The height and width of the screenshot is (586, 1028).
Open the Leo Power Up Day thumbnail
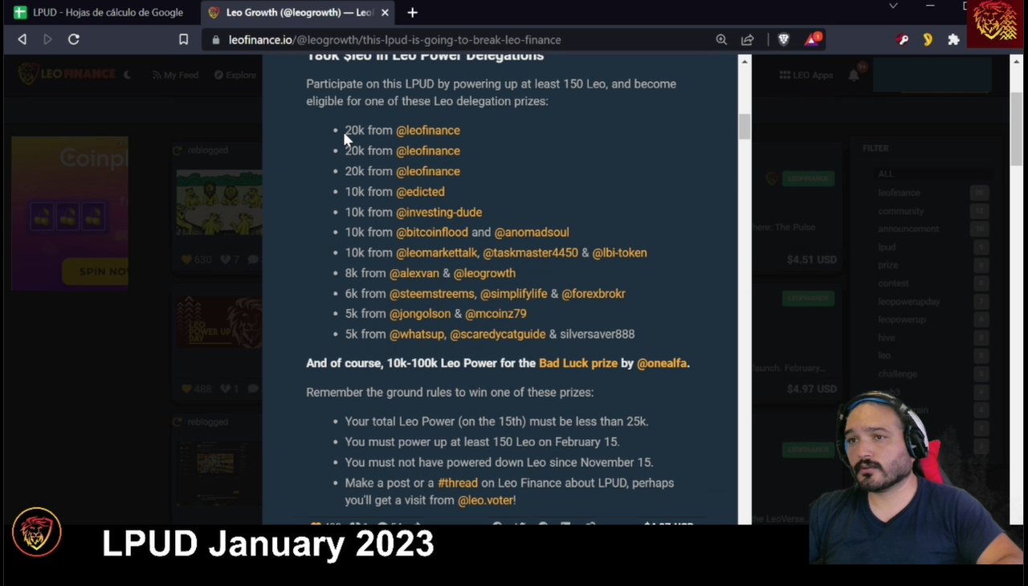218,323
